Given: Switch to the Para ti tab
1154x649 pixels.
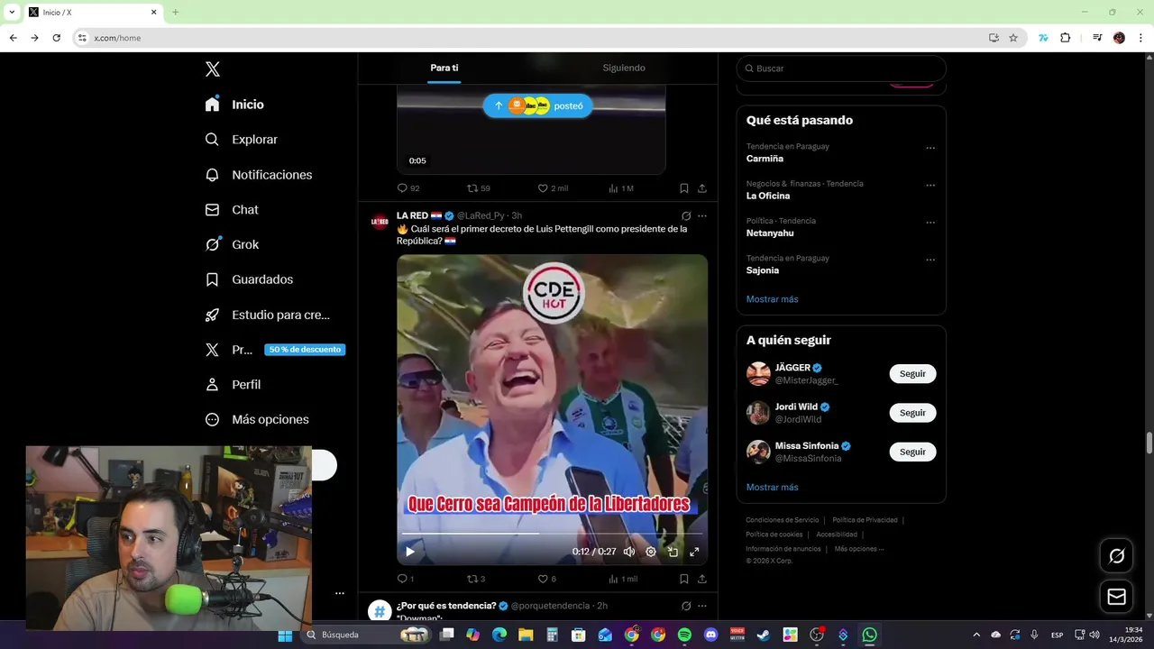Looking at the screenshot, I should (444, 68).
